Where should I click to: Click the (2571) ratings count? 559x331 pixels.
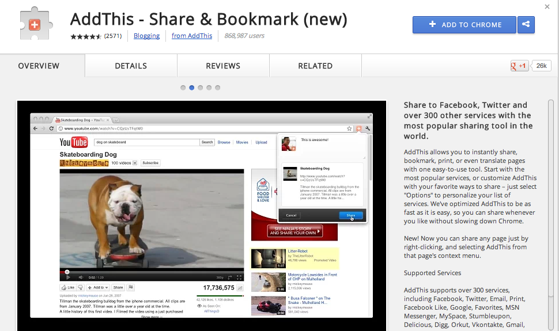[113, 36]
